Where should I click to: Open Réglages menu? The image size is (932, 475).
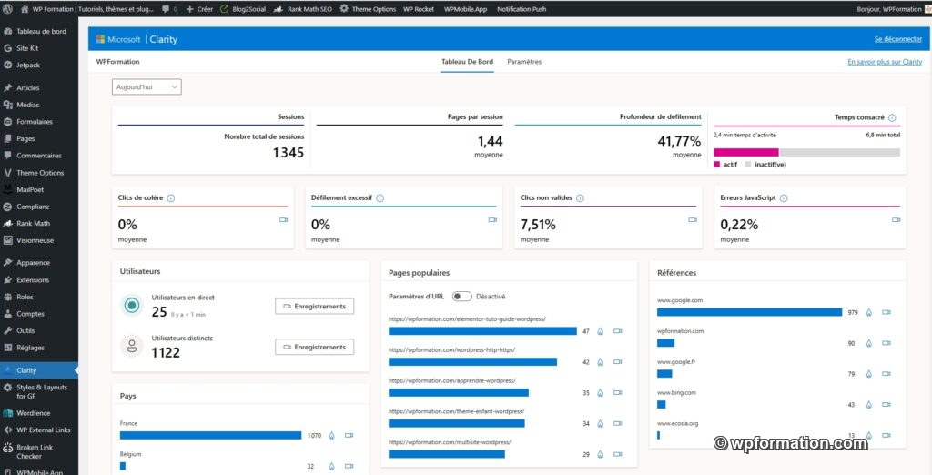(x=38, y=348)
